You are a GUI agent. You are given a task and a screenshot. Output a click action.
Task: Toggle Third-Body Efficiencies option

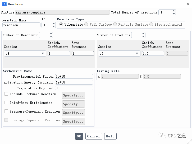6,103
